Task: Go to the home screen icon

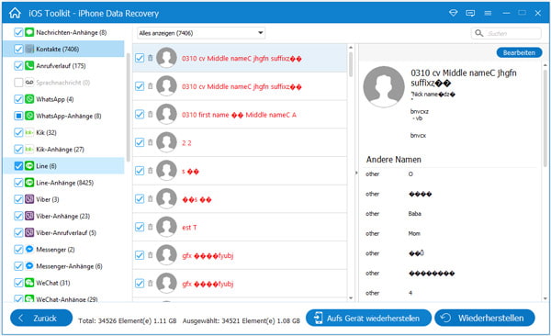Action: [x=15, y=13]
